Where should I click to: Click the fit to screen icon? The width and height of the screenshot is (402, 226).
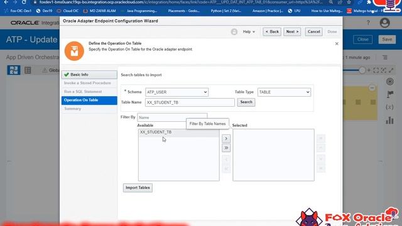click(376, 70)
